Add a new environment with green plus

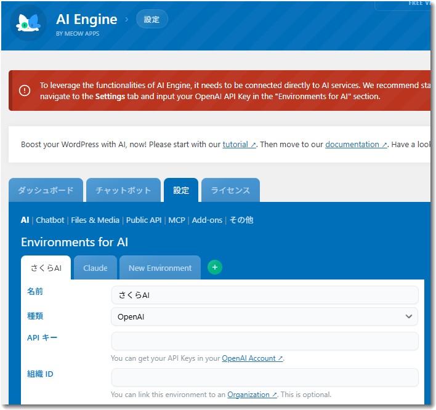pos(215,267)
